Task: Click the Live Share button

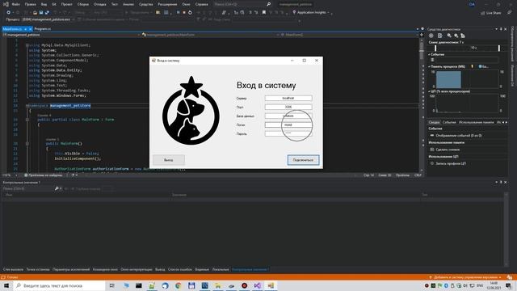Action: (x=491, y=13)
